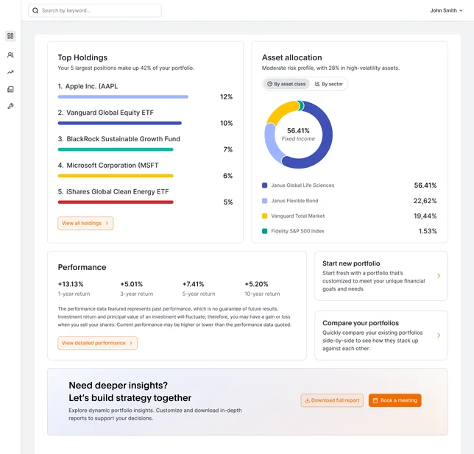The width and height of the screenshot is (474, 454).
Task: Switch allocation view to By asset class
Action: click(x=286, y=84)
